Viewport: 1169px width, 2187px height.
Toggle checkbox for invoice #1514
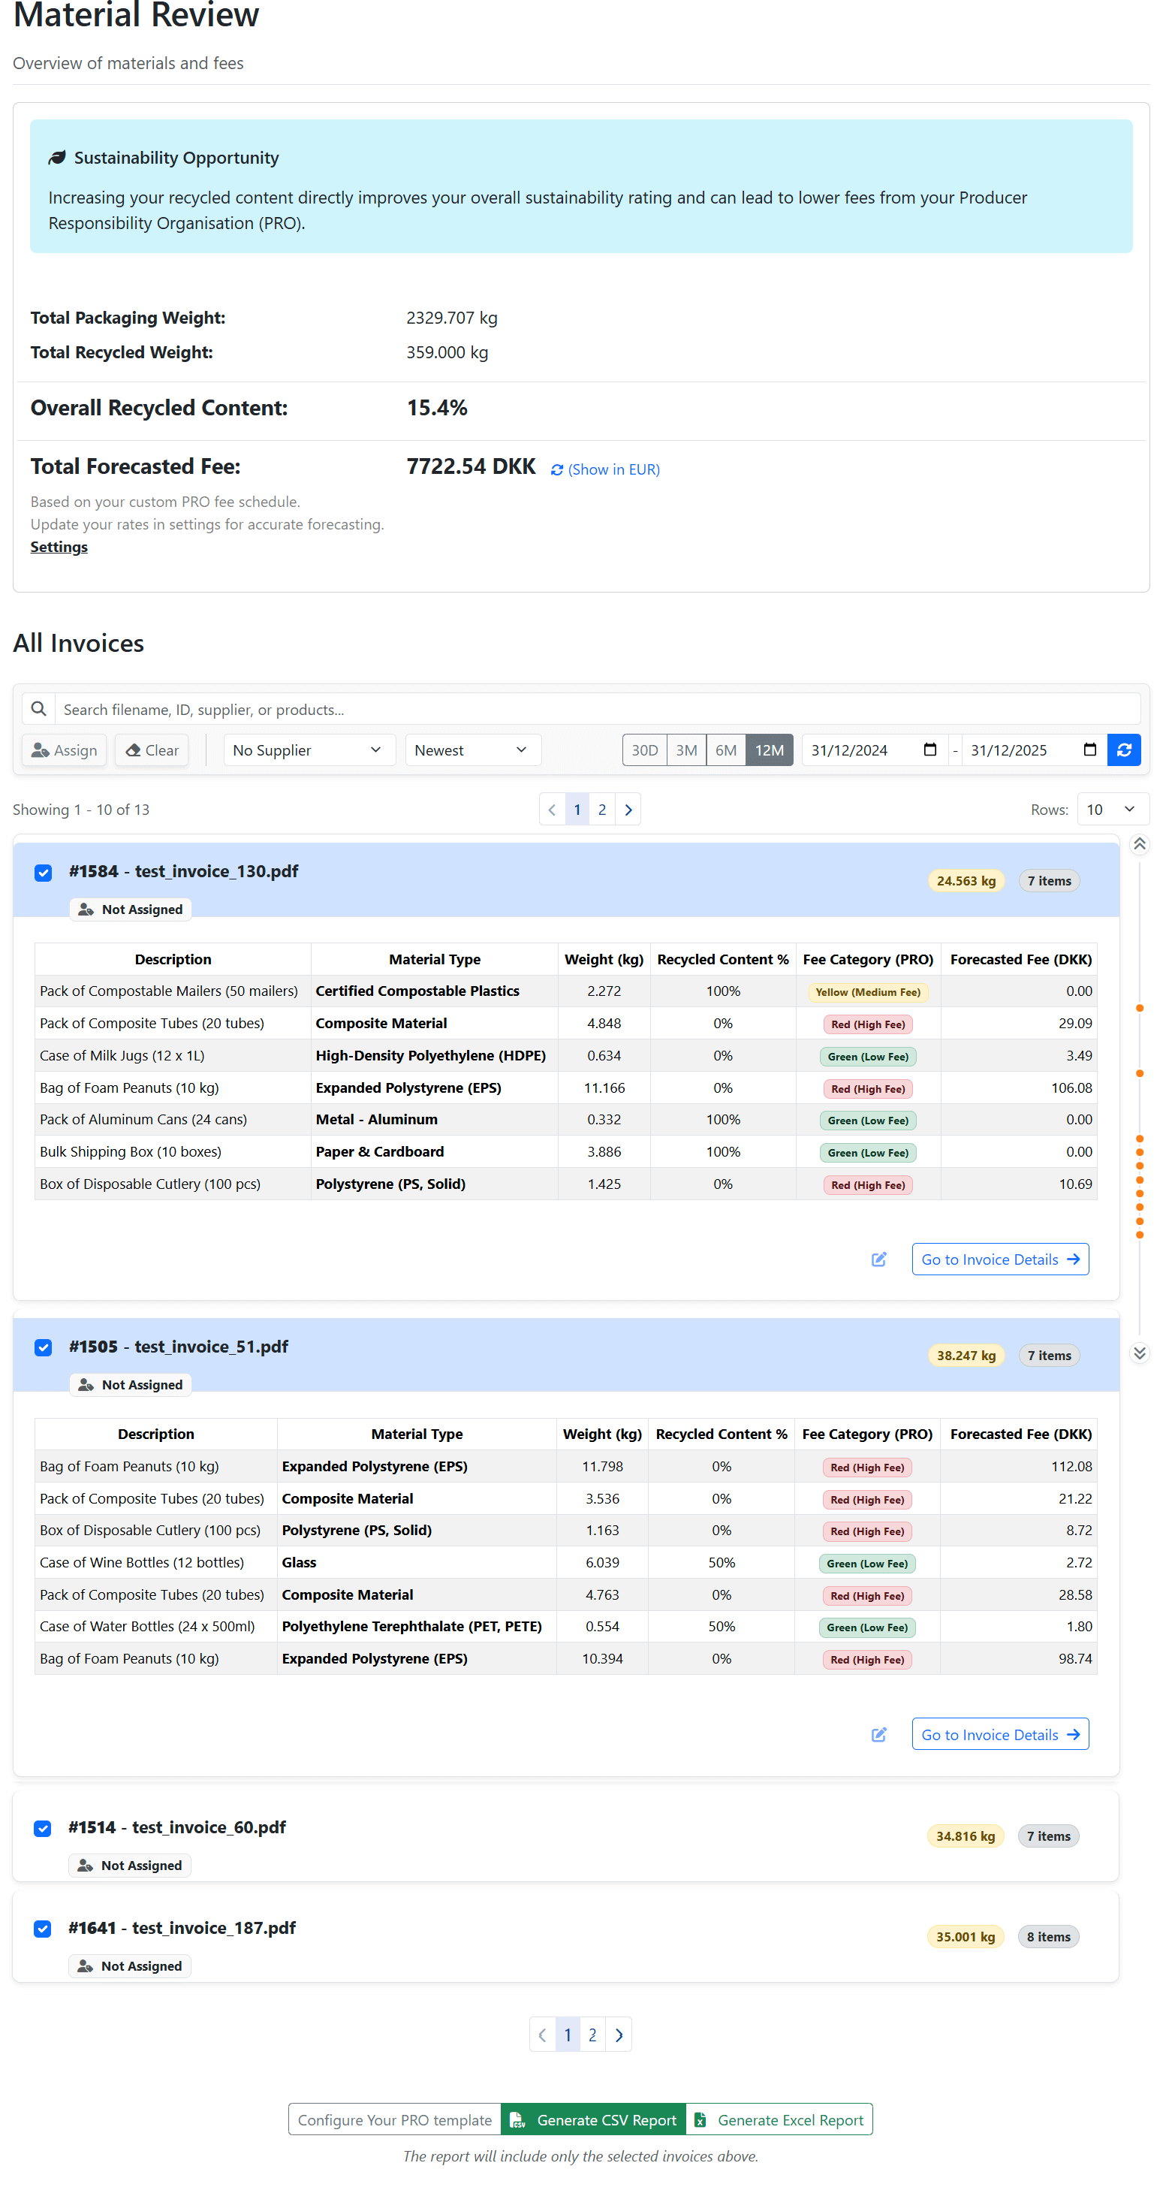point(43,1829)
